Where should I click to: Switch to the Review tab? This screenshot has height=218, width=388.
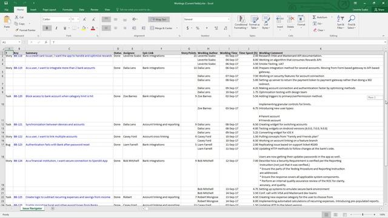point(95,10)
